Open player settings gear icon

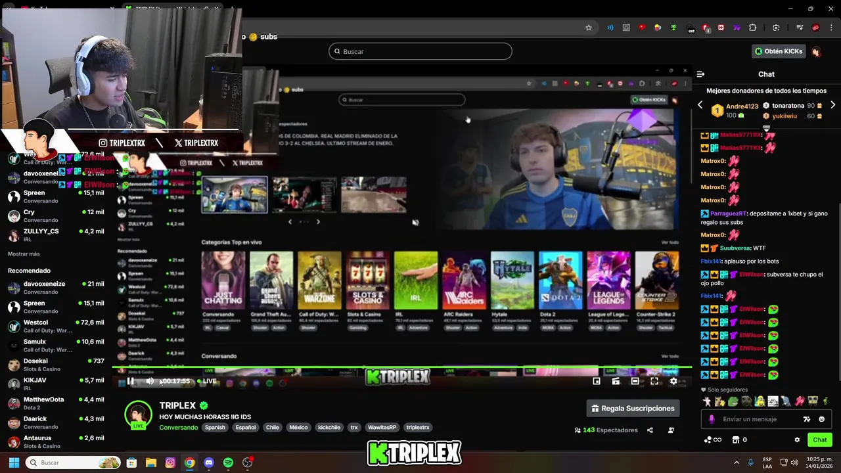[x=673, y=381]
